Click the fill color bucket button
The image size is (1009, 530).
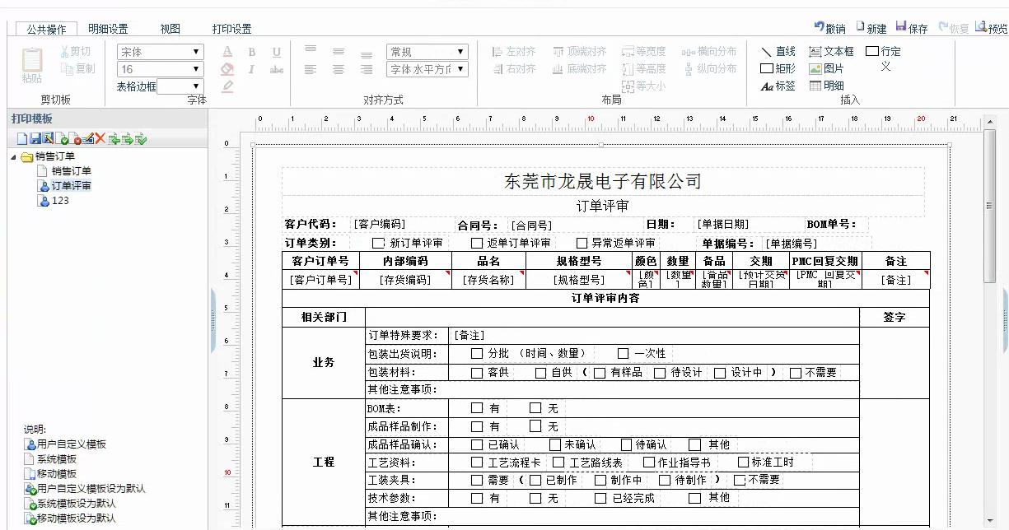(227, 70)
